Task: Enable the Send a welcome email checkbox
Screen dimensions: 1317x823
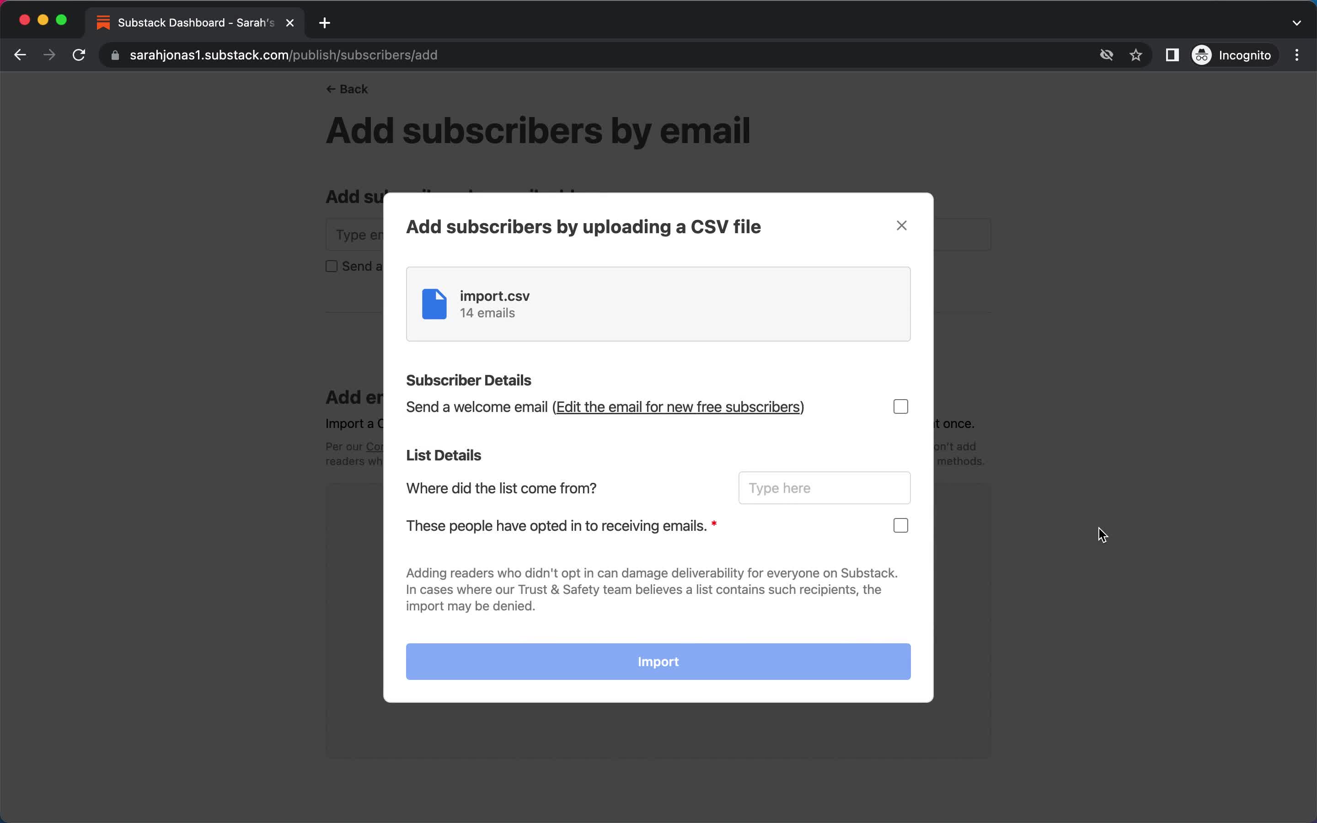Action: point(901,406)
